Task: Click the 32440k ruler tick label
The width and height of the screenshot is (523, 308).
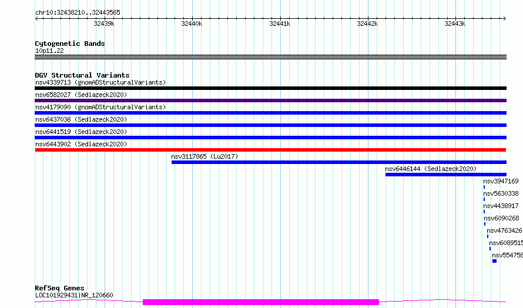Action: [x=192, y=24]
